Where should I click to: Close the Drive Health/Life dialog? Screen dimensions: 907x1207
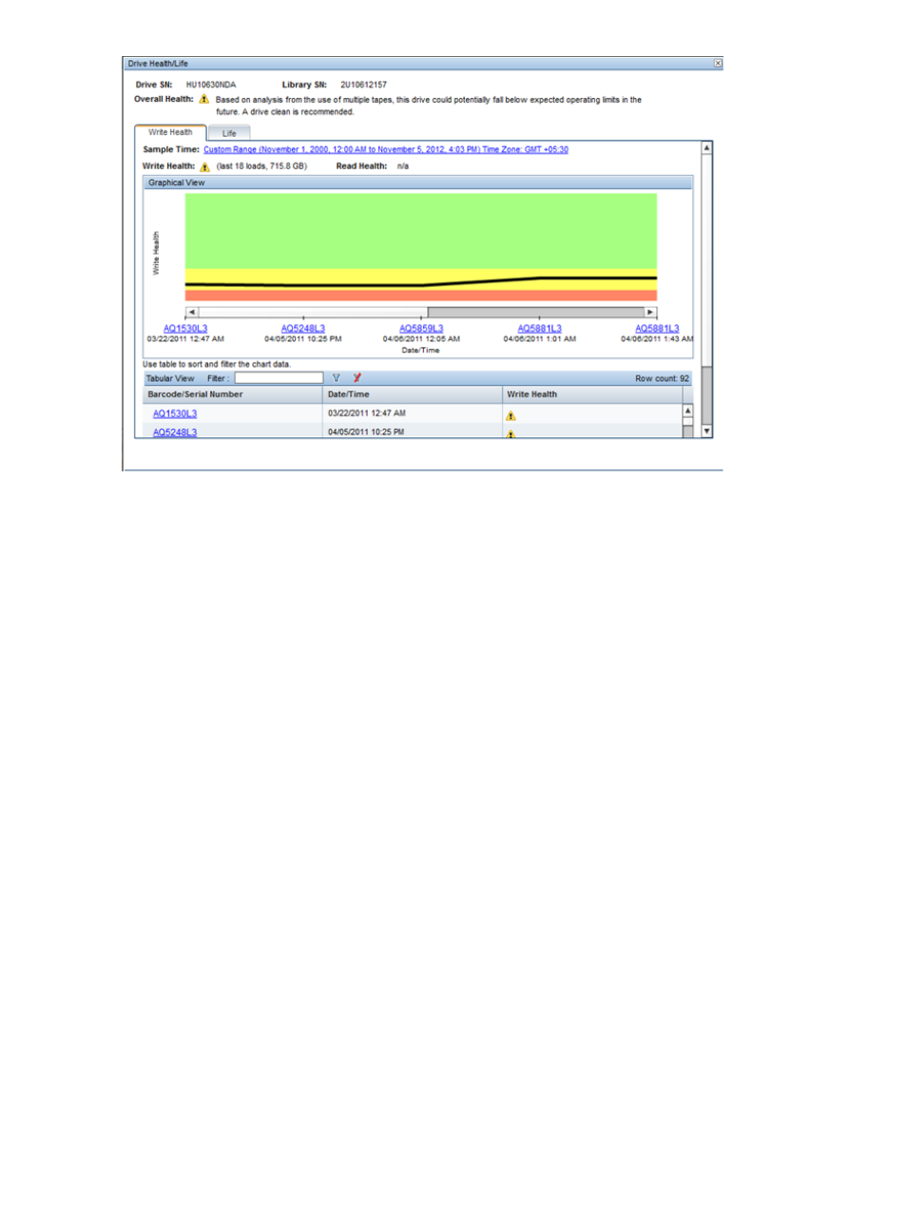pos(718,64)
